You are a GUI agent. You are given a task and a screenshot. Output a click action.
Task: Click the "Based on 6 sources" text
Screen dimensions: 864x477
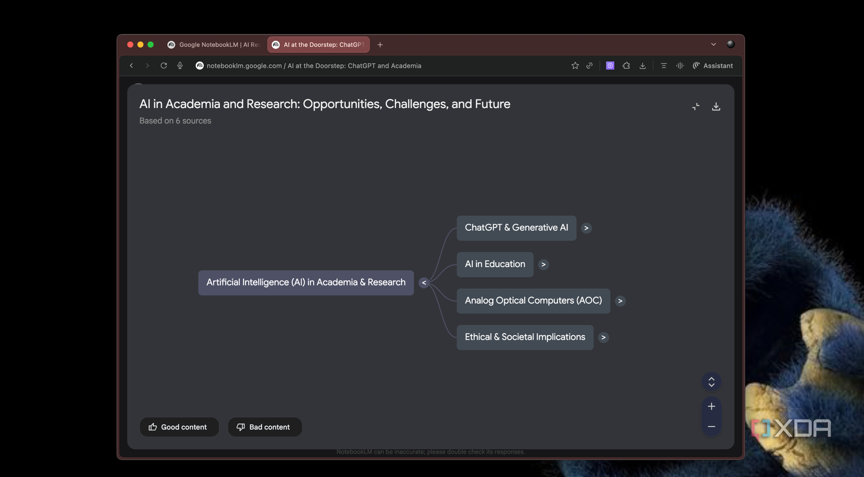click(x=175, y=121)
